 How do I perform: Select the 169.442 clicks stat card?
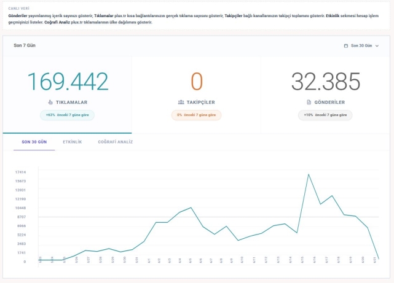pyautogui.click(x=68, y=95)
